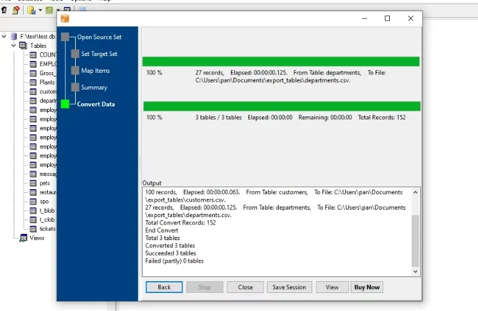Click the lock with red X icon

click(x=16, y=10)
